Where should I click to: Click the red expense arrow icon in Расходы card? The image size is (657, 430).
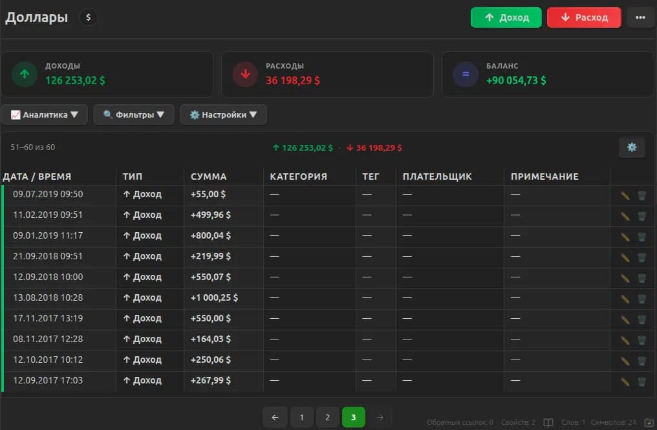[x=245, y=74]
